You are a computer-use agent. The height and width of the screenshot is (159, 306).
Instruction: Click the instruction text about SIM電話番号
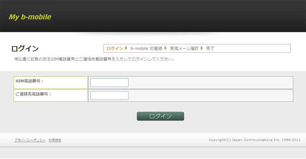pyautogui.click(x=94, y=59)
